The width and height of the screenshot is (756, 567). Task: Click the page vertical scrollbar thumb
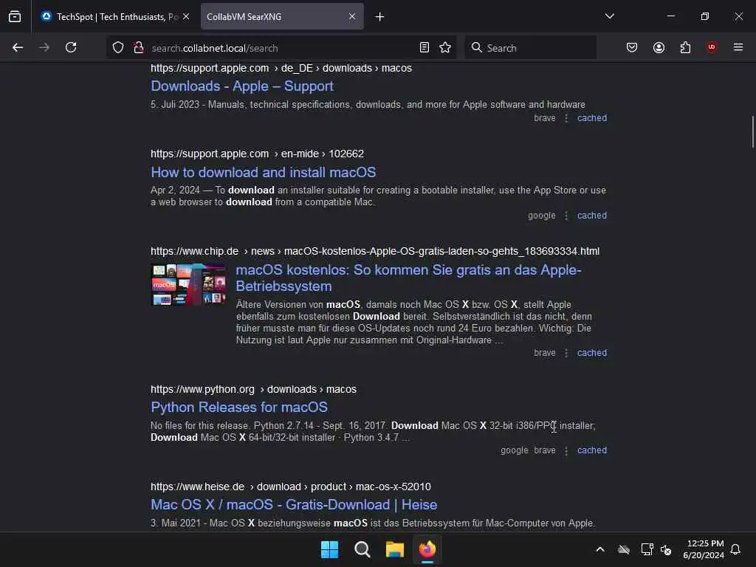point(752,131)
